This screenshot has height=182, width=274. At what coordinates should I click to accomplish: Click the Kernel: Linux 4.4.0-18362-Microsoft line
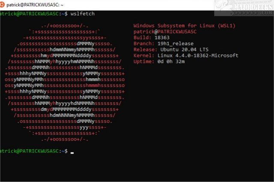[x=186, y=55]
